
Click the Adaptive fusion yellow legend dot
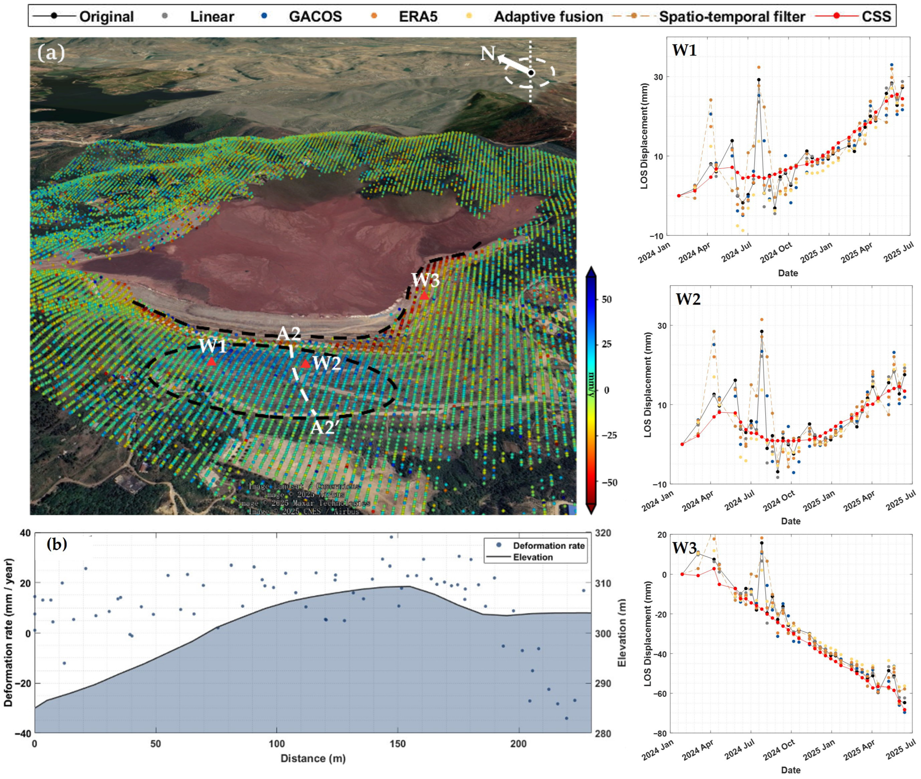coord(469,16)
